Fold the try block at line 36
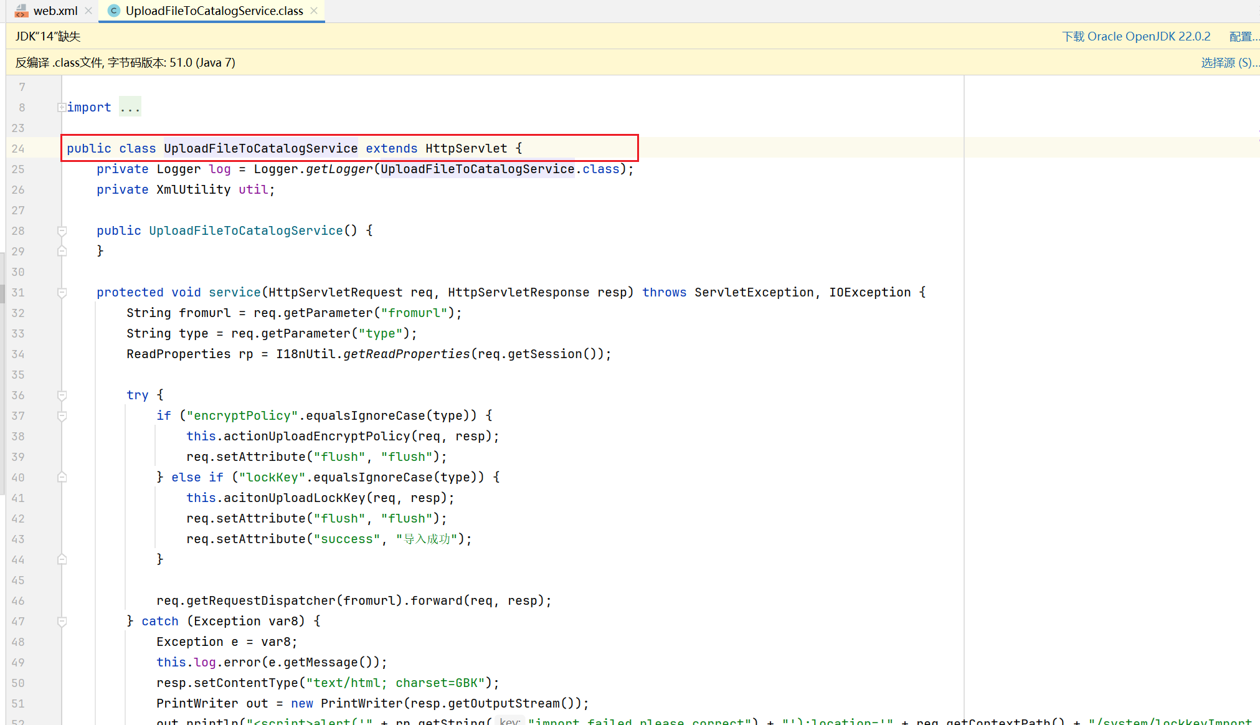 tap(62, 396)
